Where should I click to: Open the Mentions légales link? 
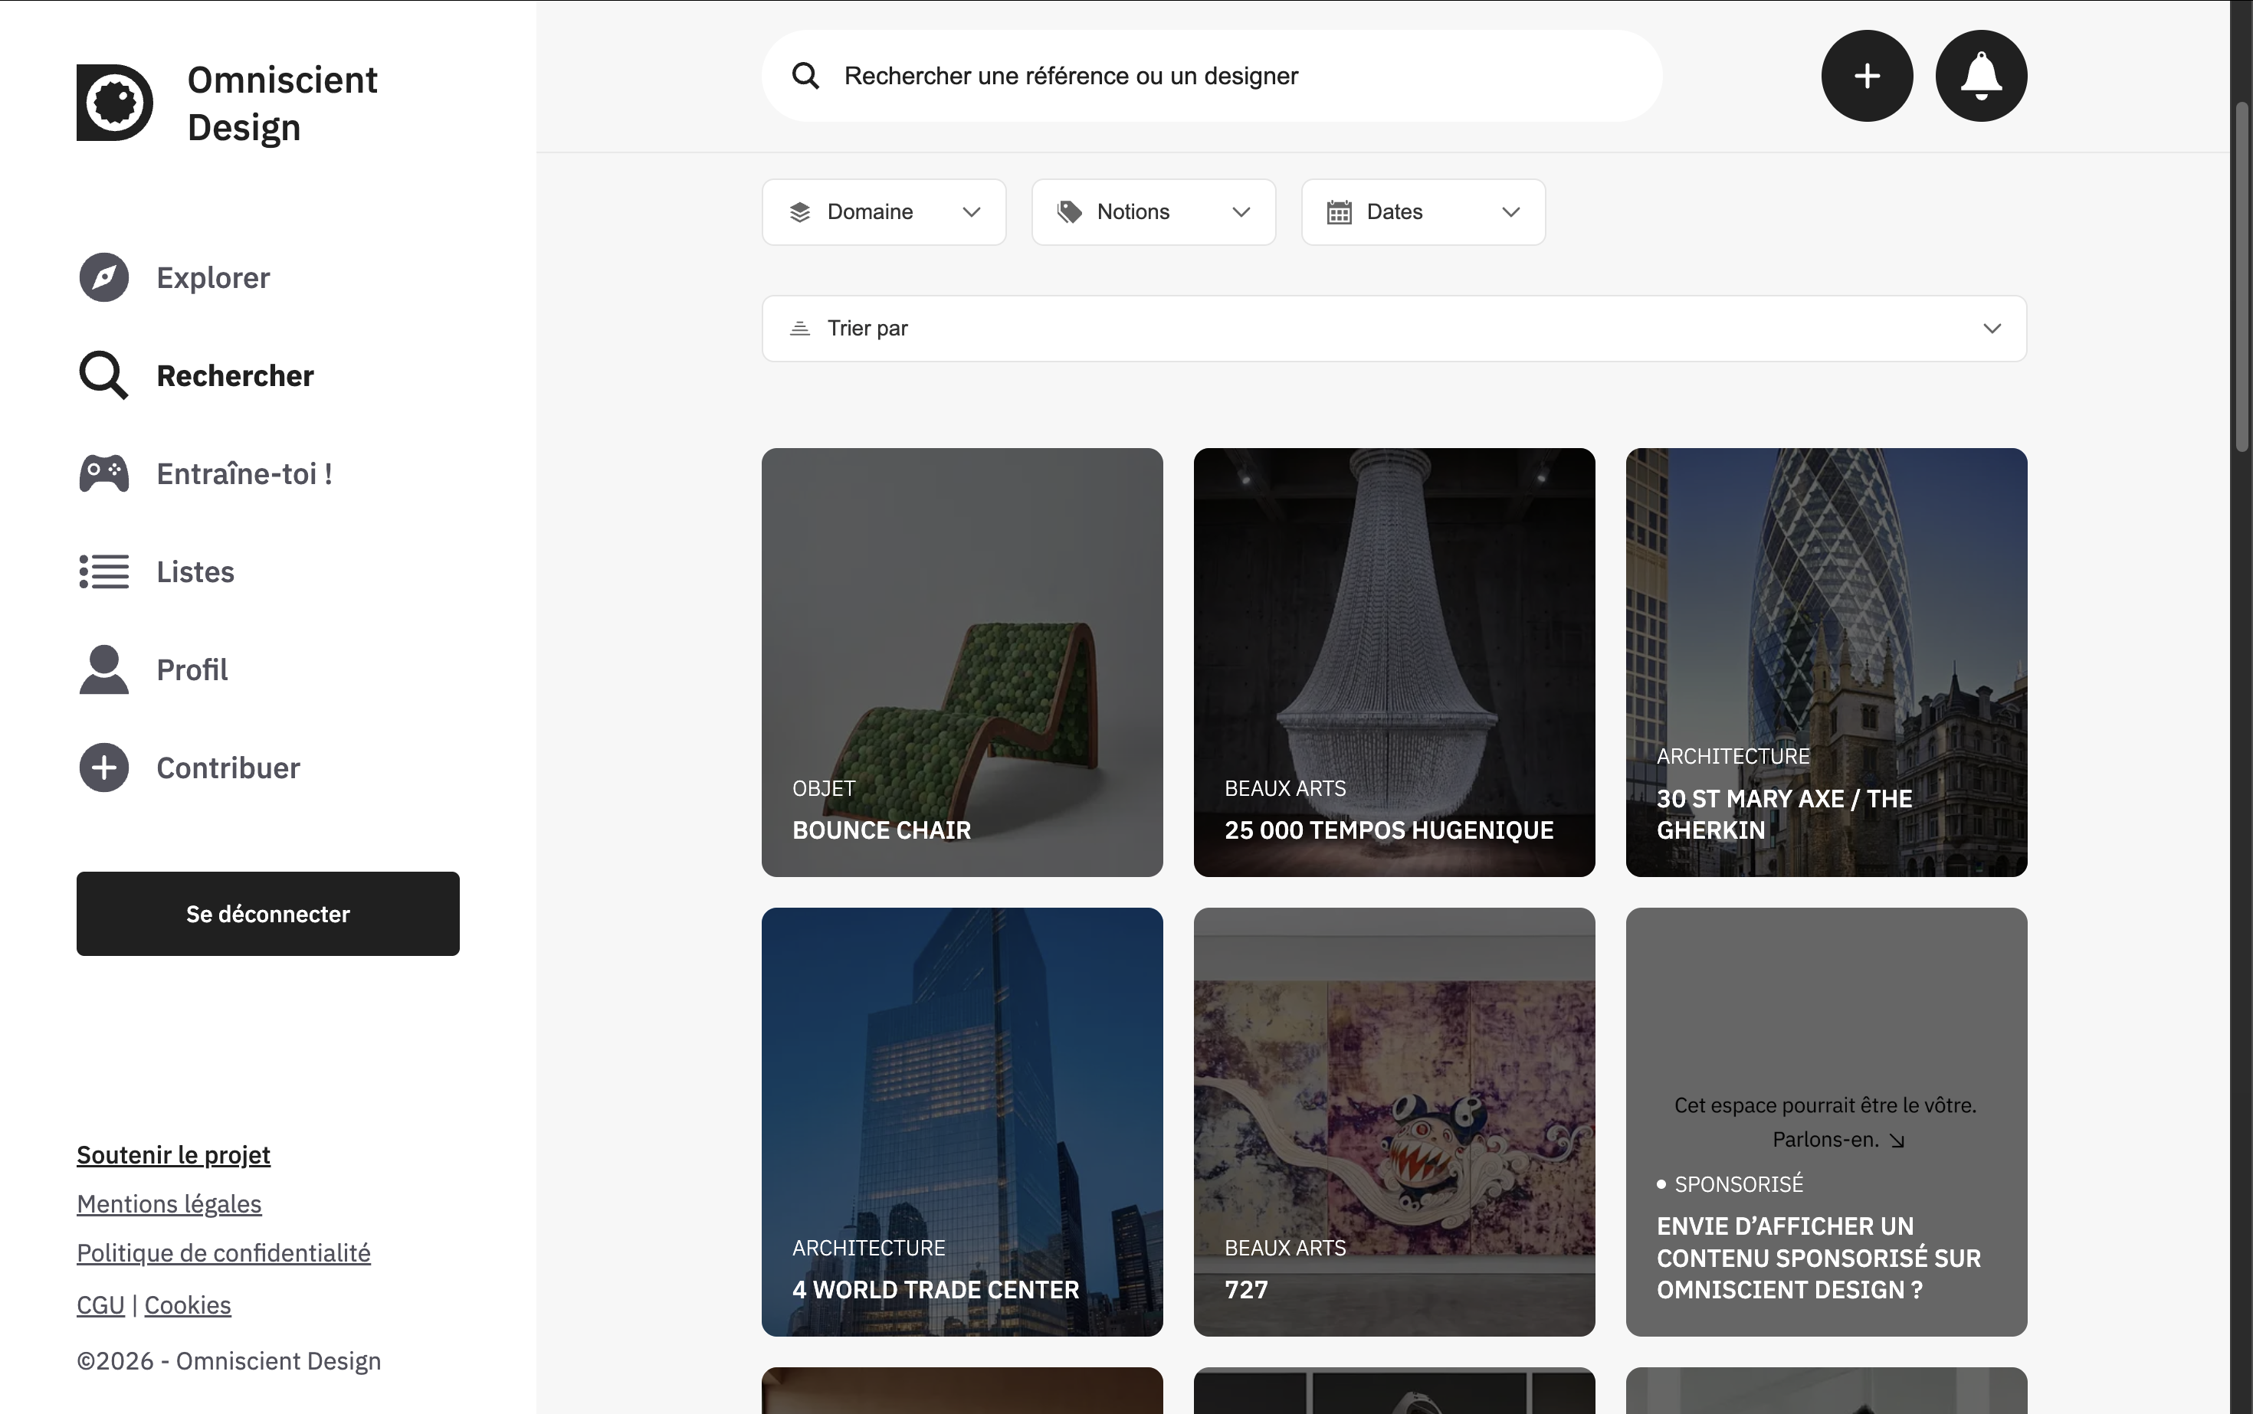click(x=169, y=1203)
